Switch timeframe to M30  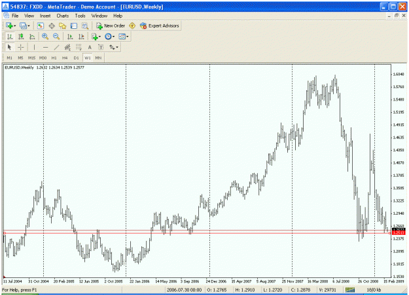click(x=43, y=58)
